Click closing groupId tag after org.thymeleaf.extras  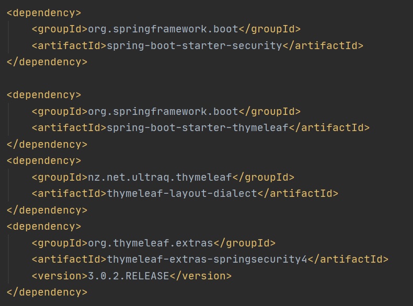point(245,243)
